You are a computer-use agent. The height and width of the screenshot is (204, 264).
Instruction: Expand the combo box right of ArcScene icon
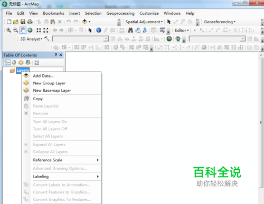click(x=243, y=38)
